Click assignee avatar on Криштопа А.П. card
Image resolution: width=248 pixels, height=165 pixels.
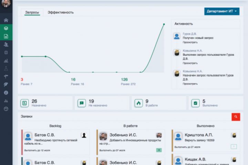tap(234, 135)
